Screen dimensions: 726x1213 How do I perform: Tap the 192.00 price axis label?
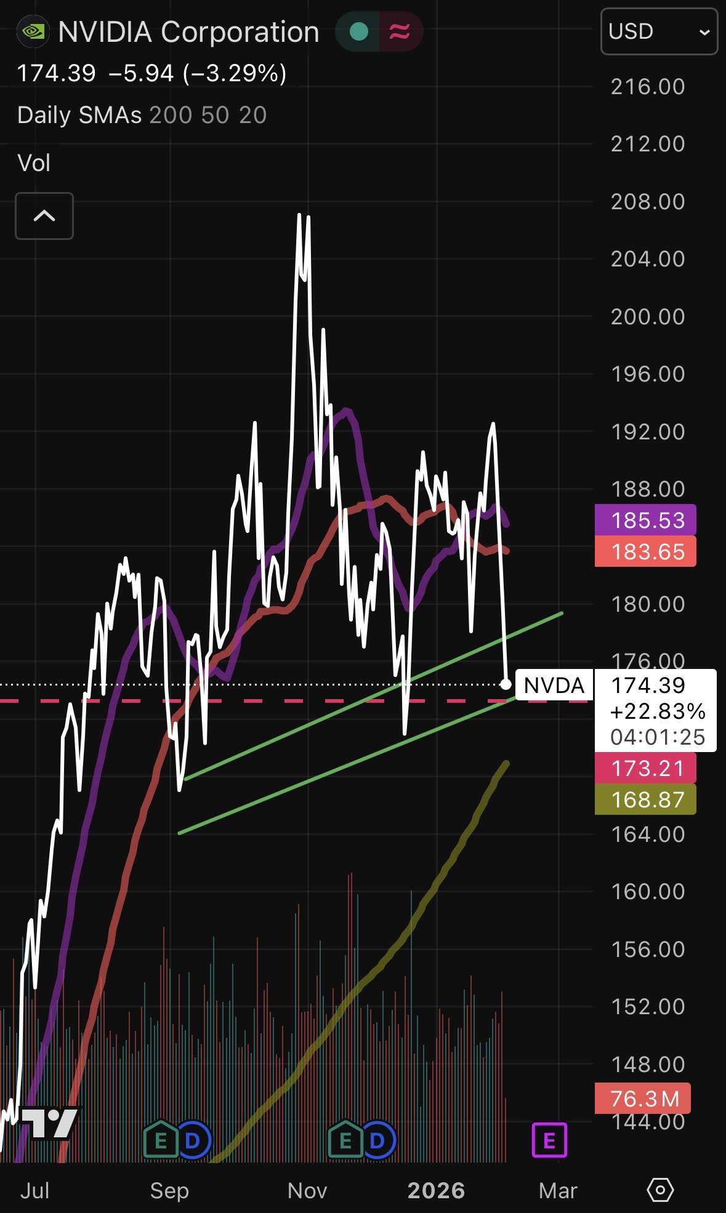[648, 431]
